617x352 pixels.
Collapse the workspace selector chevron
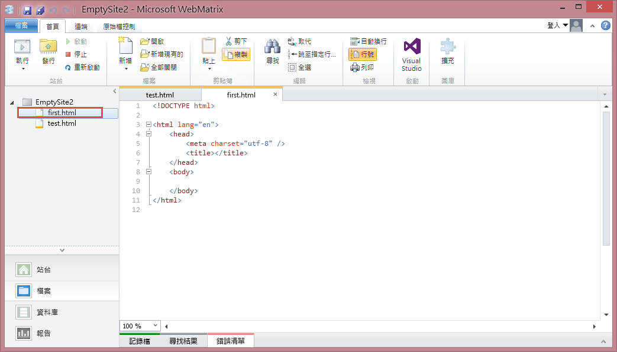(62, 250)
